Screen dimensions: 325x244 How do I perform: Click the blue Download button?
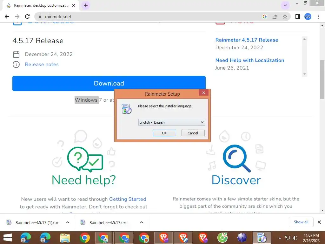[x=109, y=84]
